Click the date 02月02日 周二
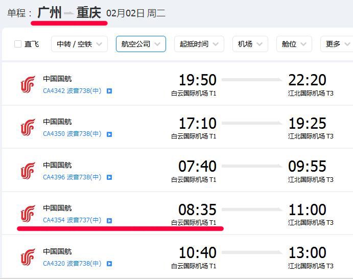 pyautogui.click(x=136, y=13)
